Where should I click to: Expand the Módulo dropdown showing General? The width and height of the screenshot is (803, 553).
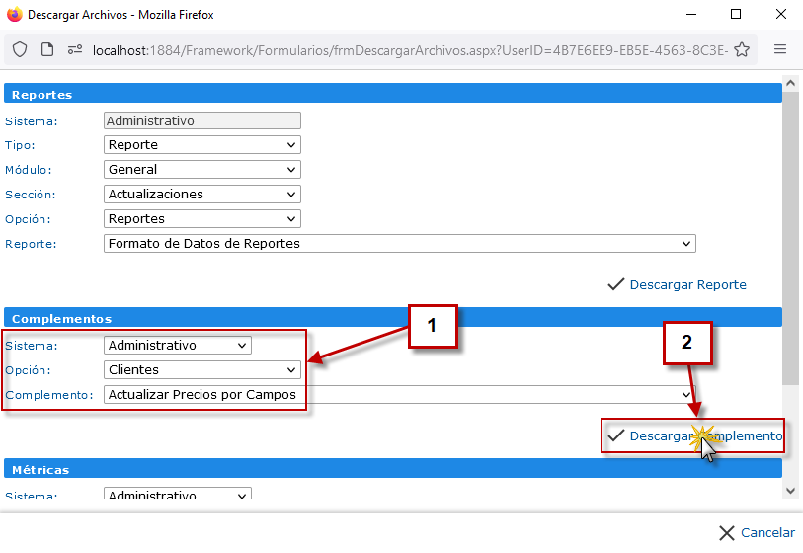pos(201,170)
